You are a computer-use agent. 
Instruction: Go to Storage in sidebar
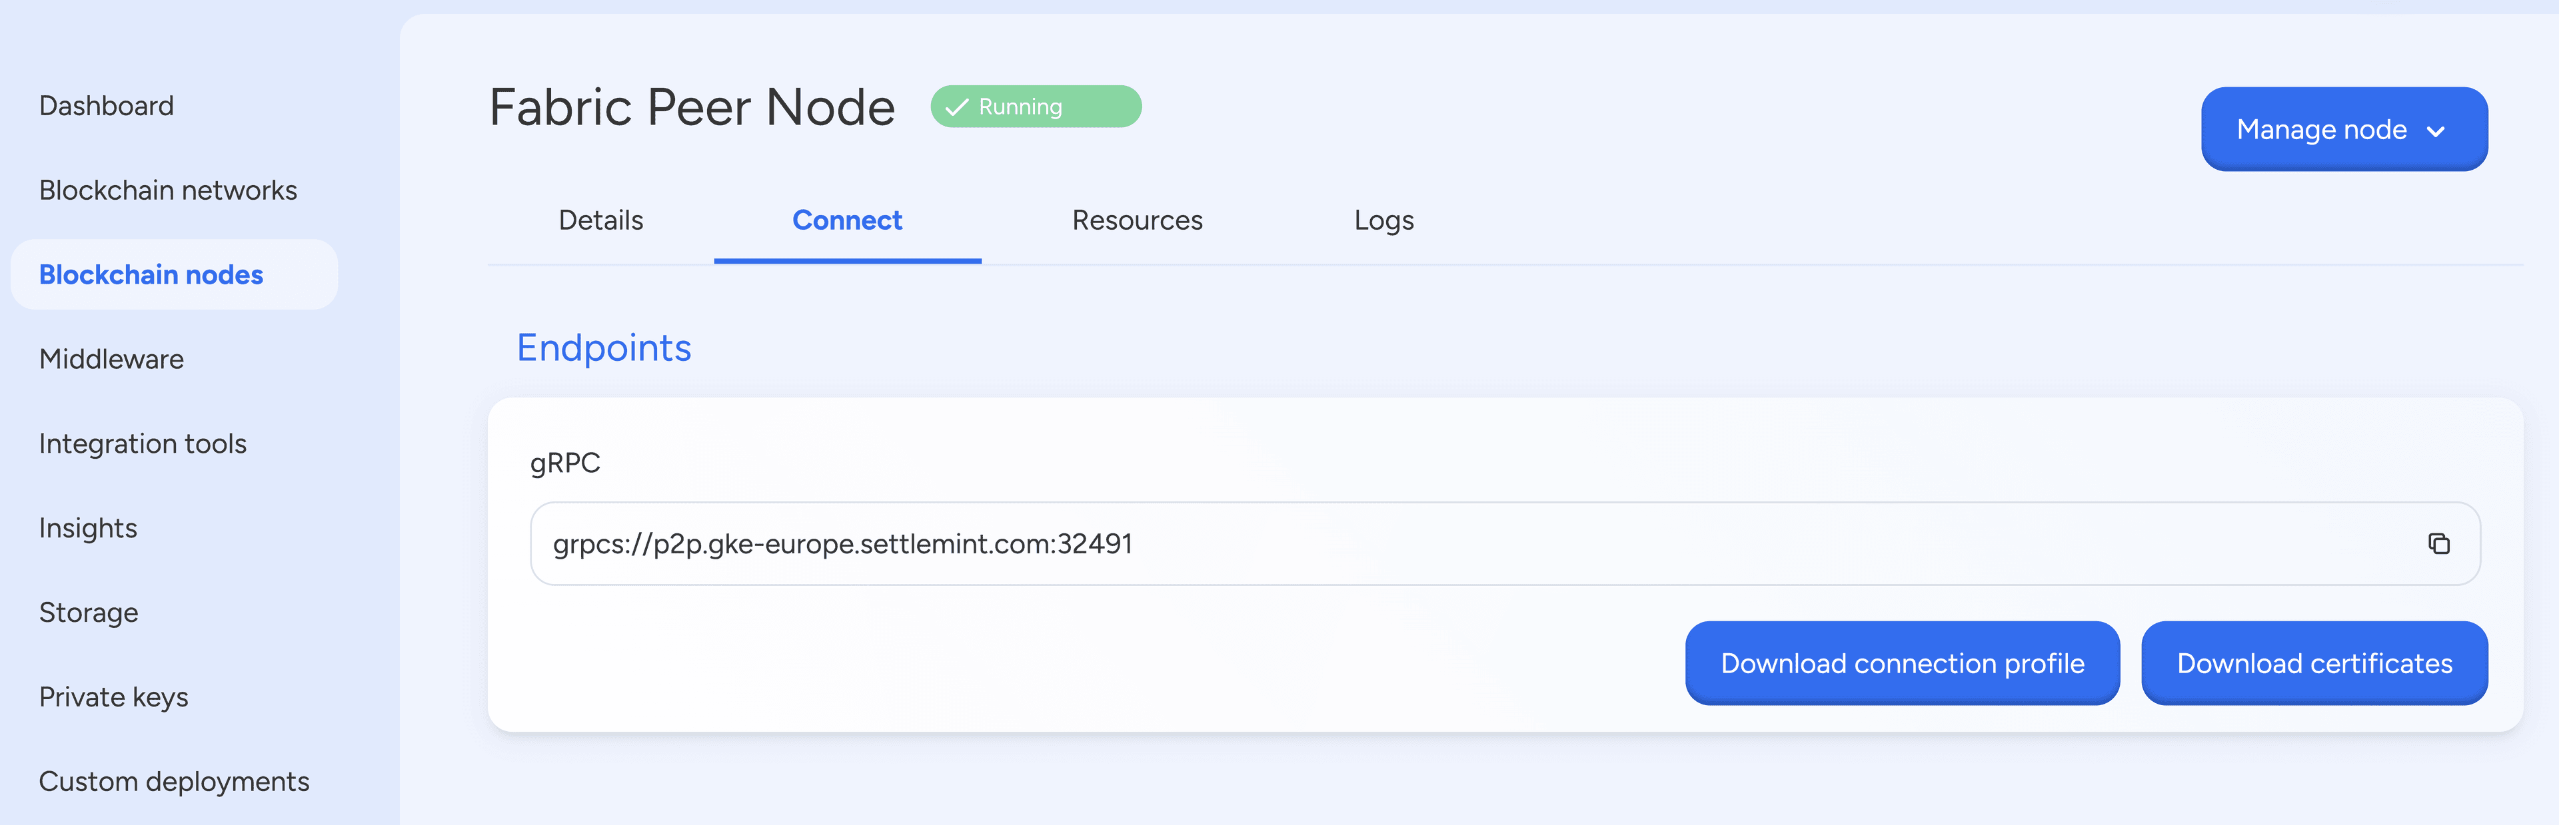89,613
